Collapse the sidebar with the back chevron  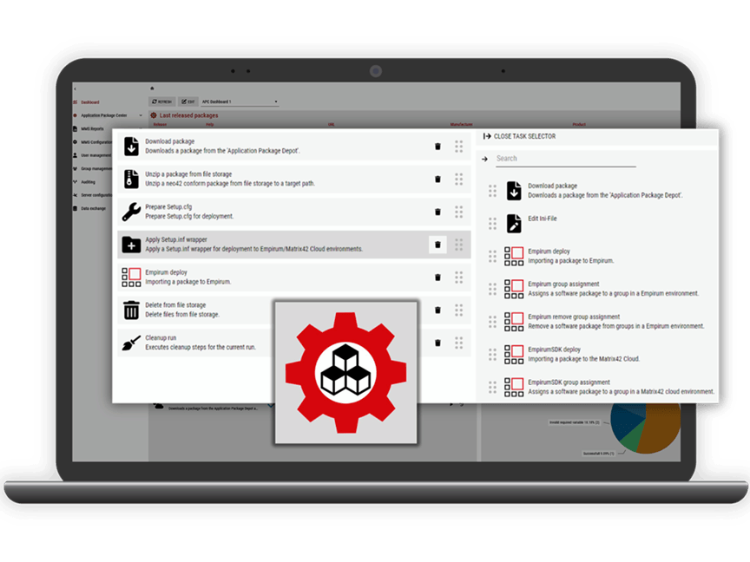(76, 88)
